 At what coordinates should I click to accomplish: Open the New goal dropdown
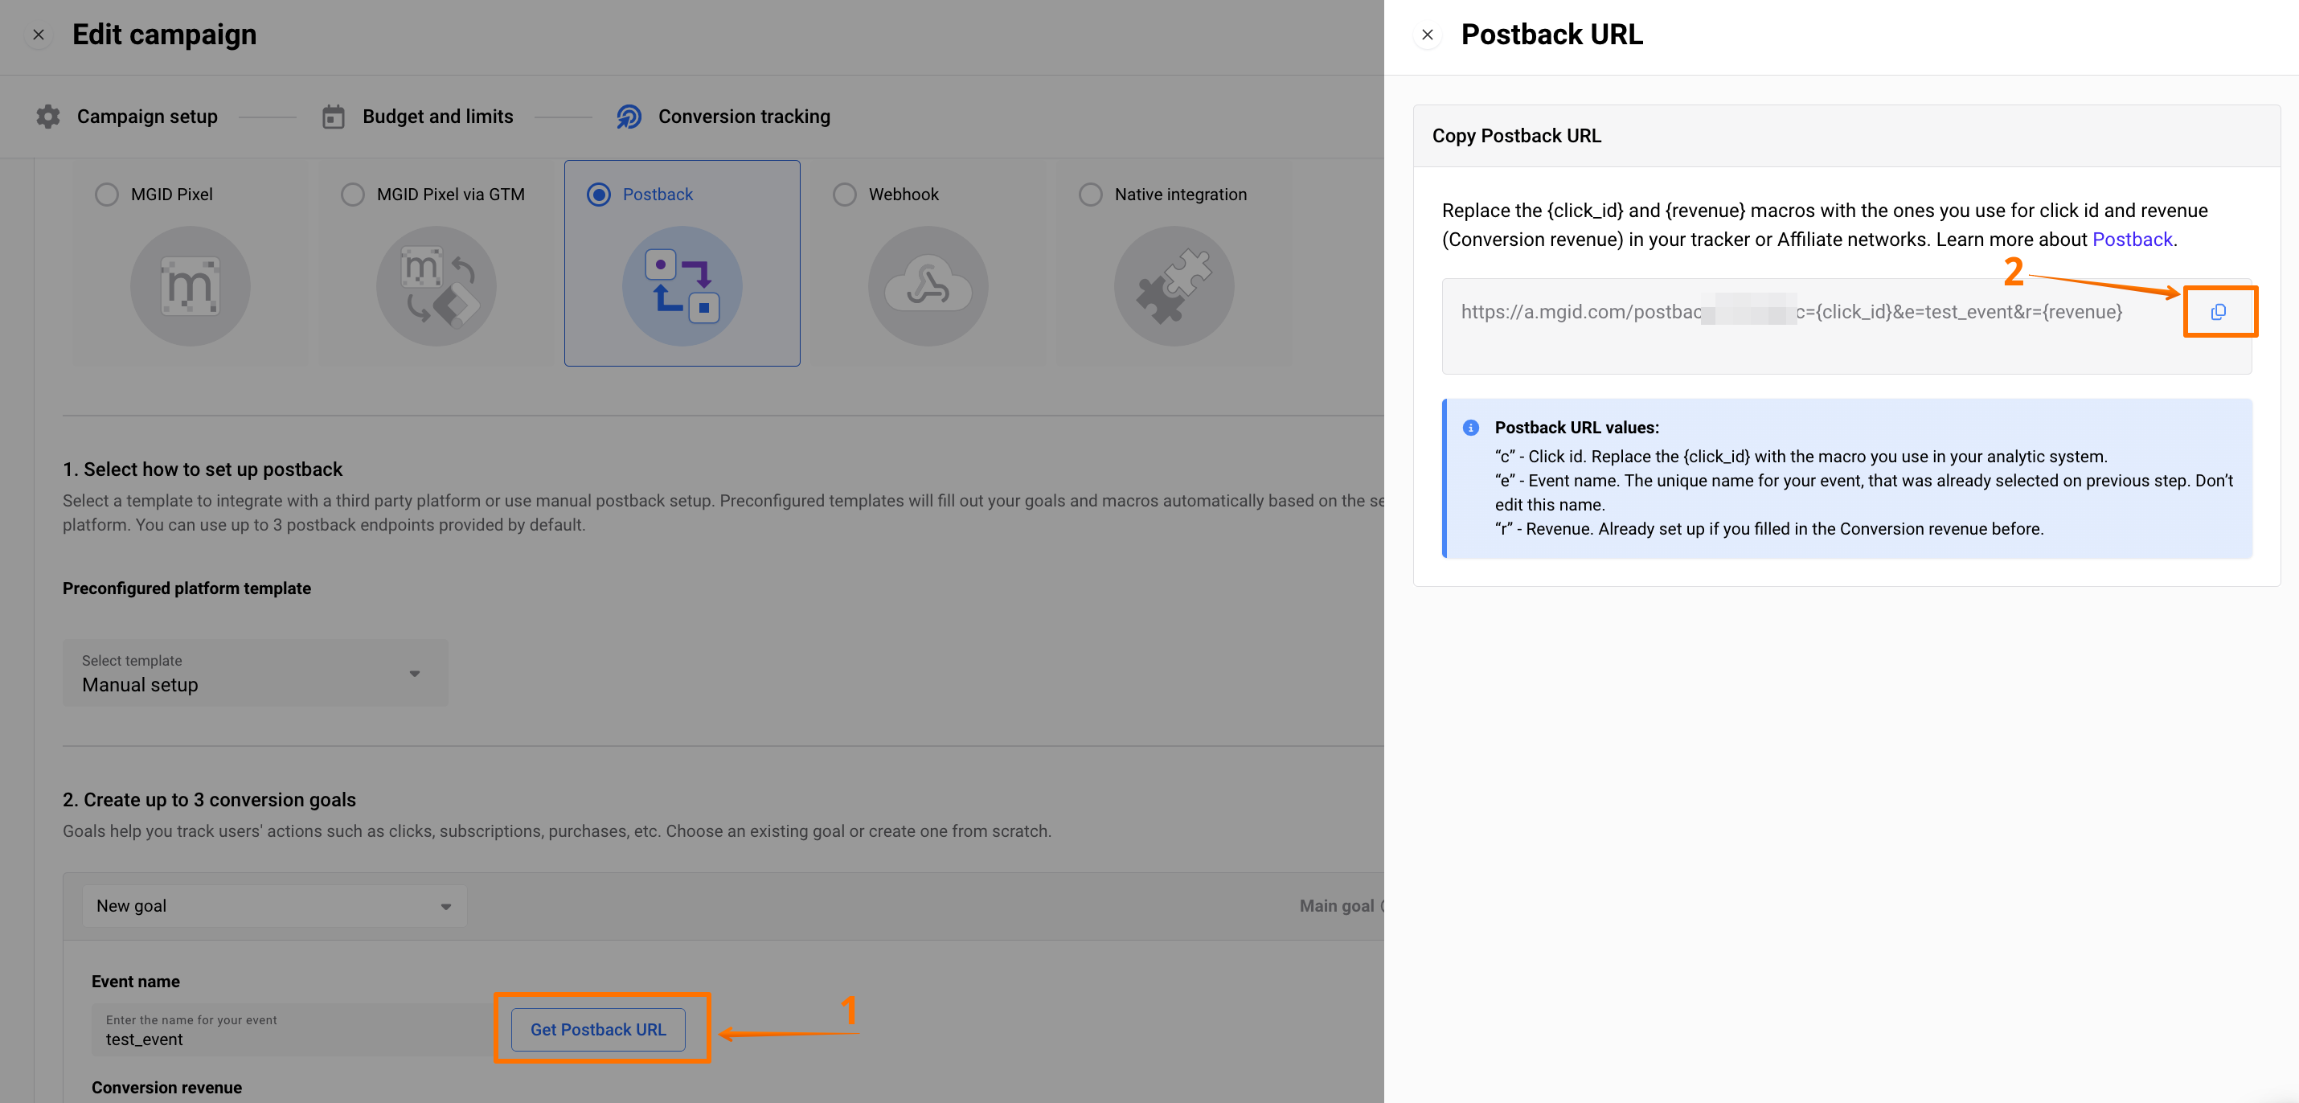pyautogui.click(x=274, y=906)
